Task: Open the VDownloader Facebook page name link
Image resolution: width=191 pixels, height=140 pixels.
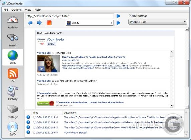Action: tap(56, 40)
